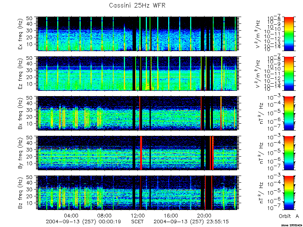Viewport: 303px width, 227px height.
Task: Click the "Orbit A" label
Action: click(x=289, y=216)
